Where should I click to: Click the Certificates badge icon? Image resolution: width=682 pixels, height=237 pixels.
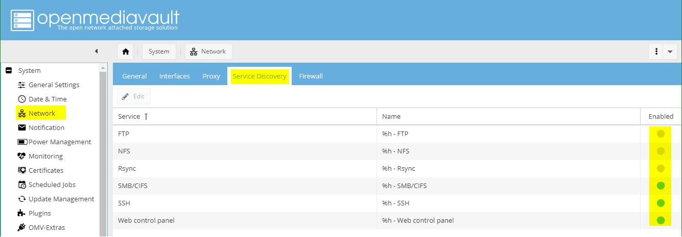22,171
